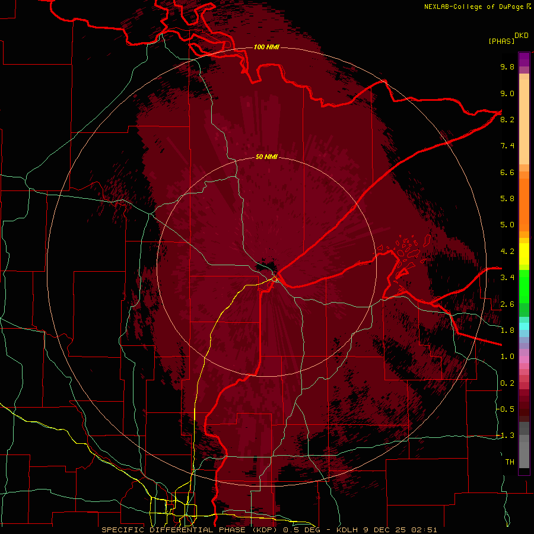Select the 5.8 scale value
The image size is (534, 534).
tap(507, 199)
